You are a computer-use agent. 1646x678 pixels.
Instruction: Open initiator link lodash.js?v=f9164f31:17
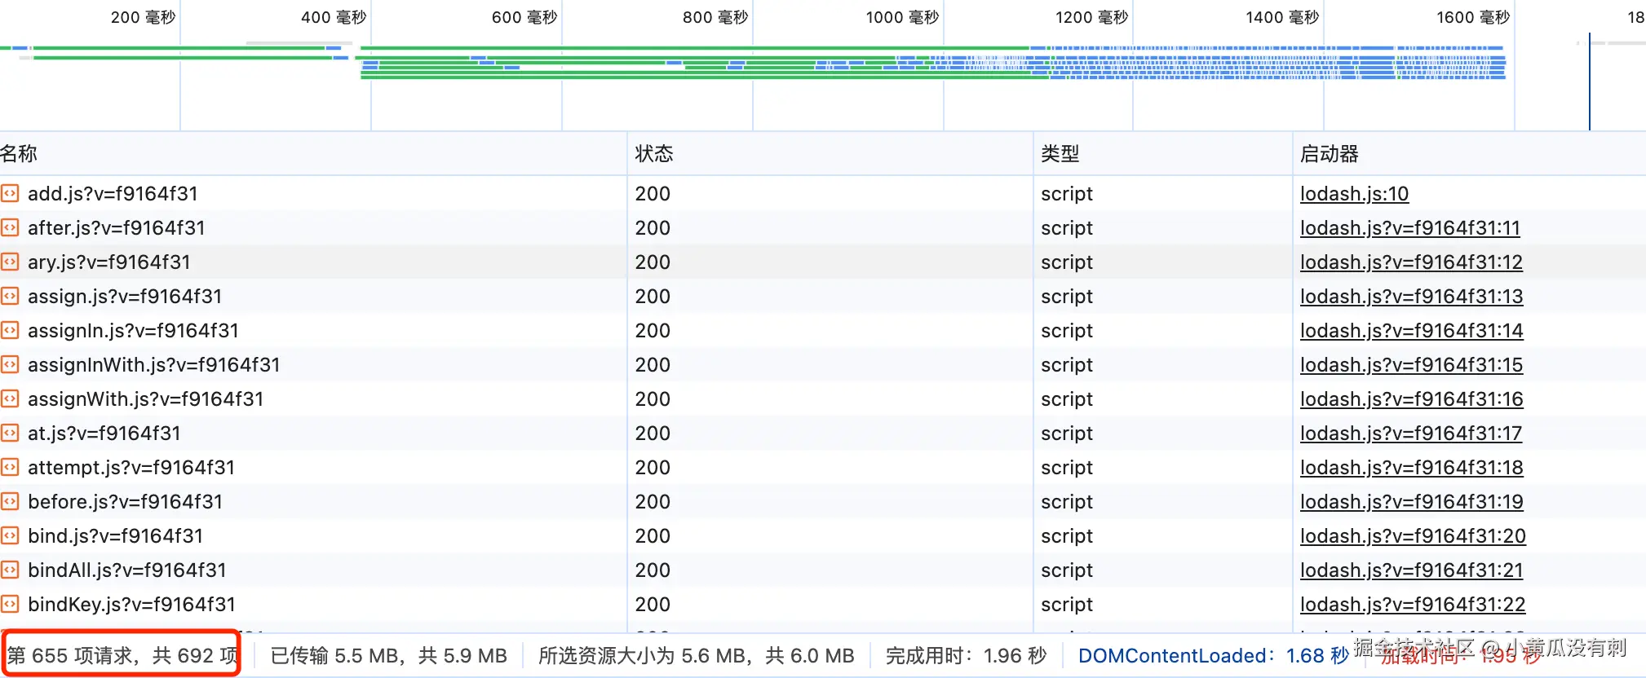click(x=1411, y=434)
